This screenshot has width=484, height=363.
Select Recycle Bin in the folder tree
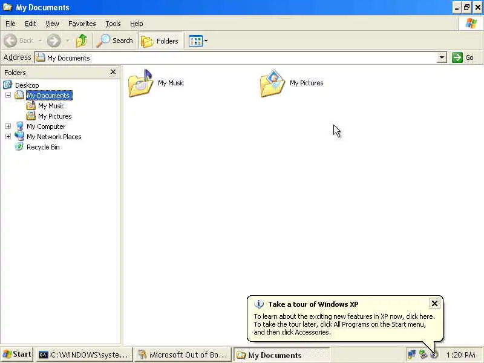click(43, 147)
